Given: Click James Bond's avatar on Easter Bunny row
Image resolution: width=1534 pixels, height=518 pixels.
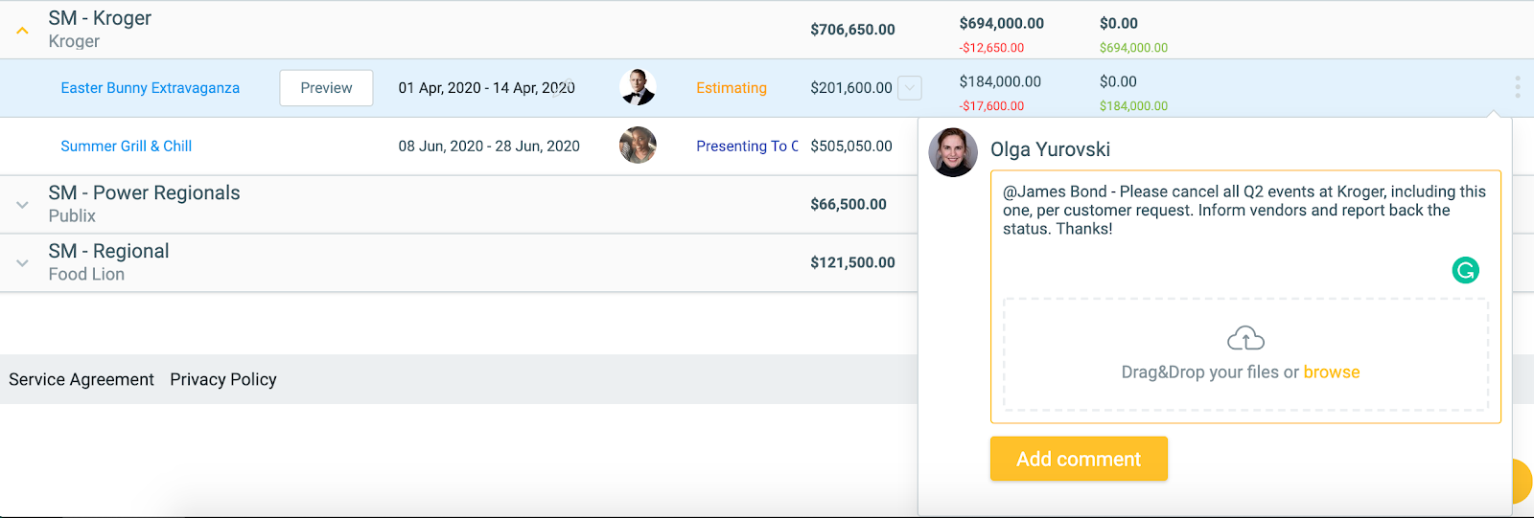Looking at the screenshot, I should [638, 87].
